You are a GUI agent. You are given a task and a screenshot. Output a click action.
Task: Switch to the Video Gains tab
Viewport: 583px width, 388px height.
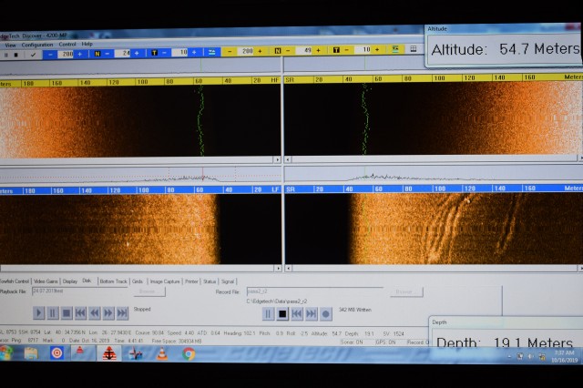click(x=46, y=281)
